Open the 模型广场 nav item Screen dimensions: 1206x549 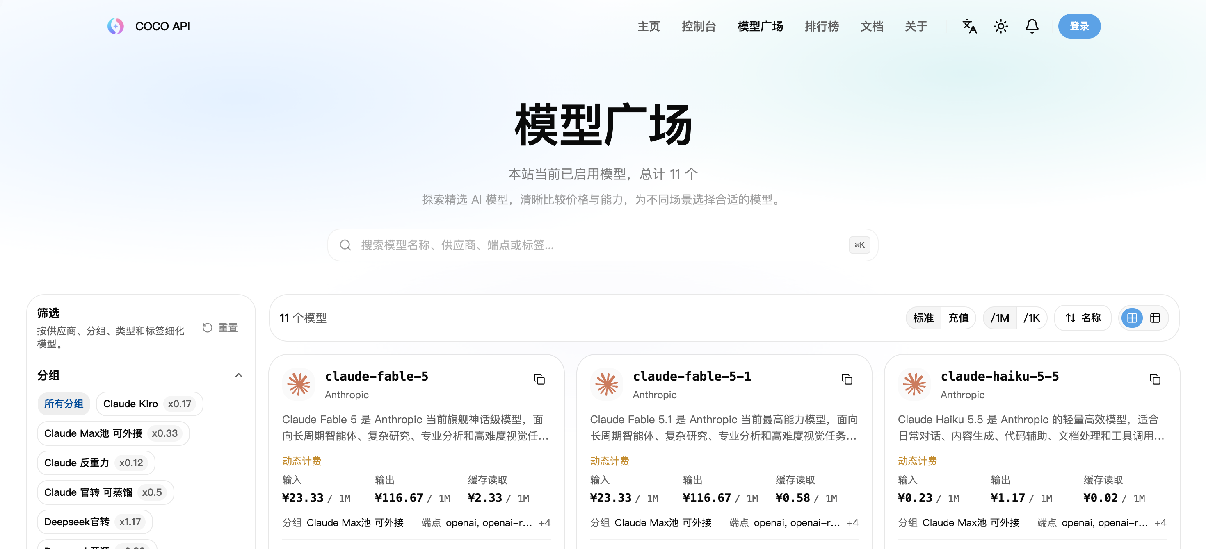(x=760, y=26)
